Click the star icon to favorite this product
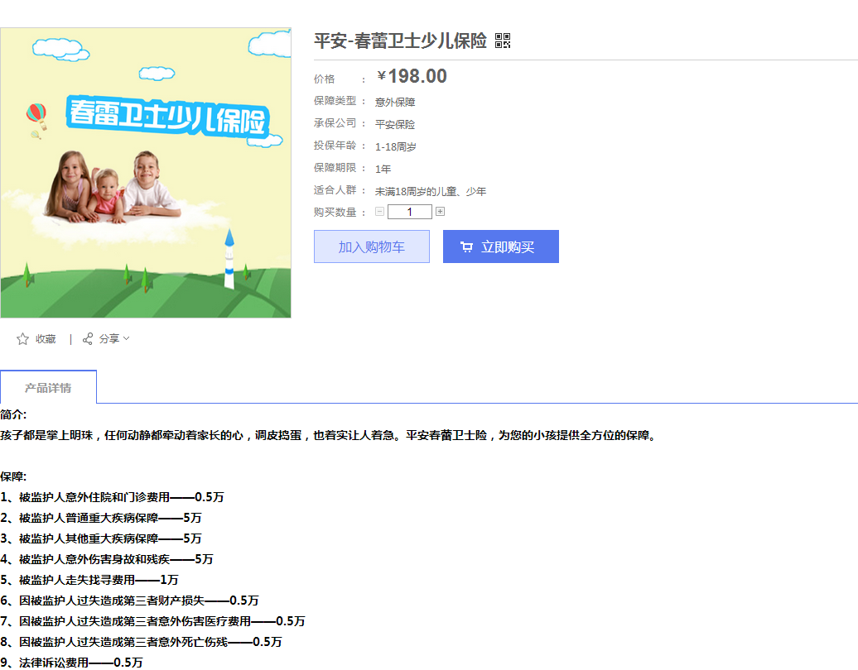The image size is (858, 670). tap(22, 338)
